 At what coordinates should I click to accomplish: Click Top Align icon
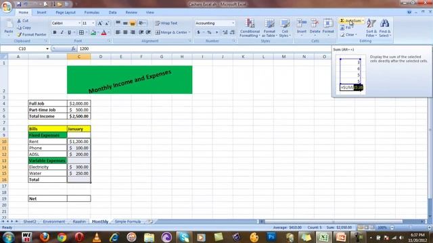118,23
